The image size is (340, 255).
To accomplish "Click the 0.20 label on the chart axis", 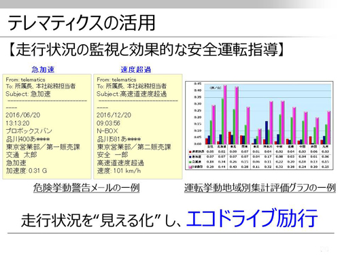I will click(x=198, y=117).
